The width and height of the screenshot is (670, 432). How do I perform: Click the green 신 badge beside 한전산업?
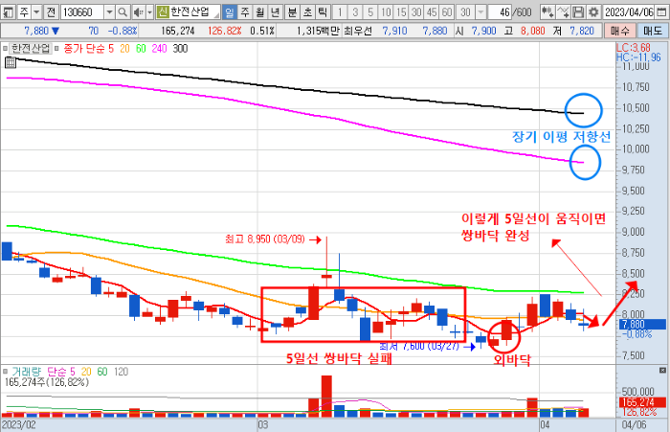[163, 12]
